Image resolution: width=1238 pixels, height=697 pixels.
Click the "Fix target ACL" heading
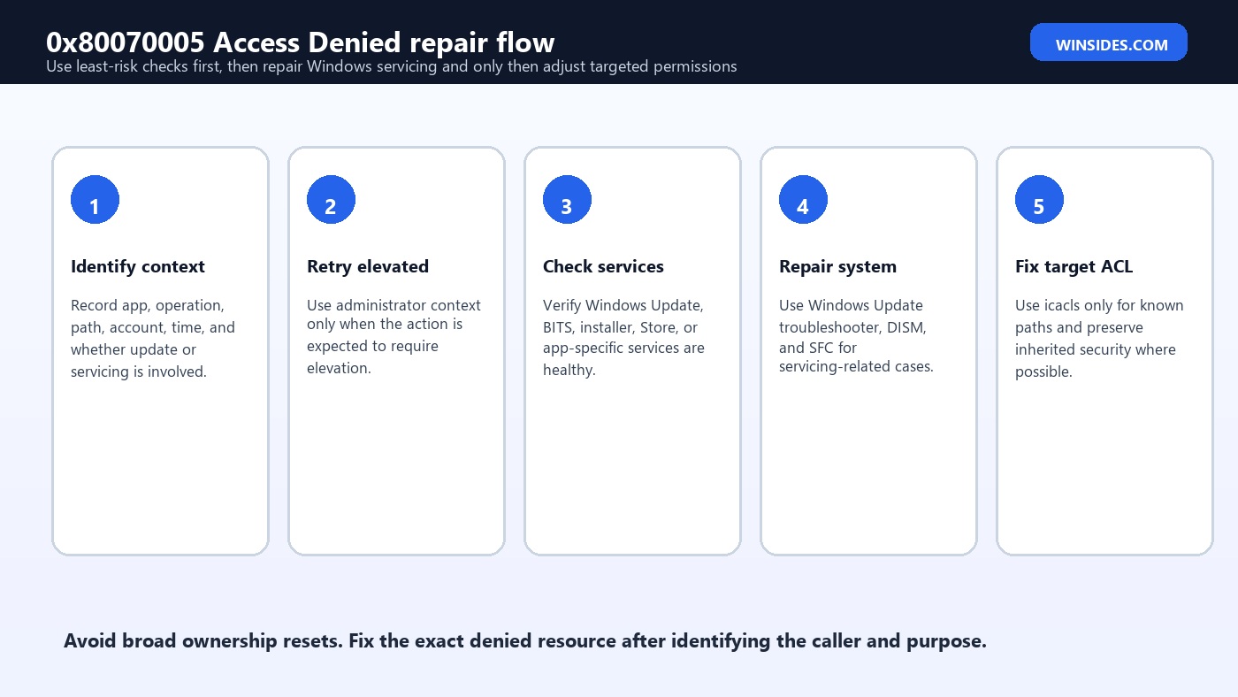[1074, 266]
